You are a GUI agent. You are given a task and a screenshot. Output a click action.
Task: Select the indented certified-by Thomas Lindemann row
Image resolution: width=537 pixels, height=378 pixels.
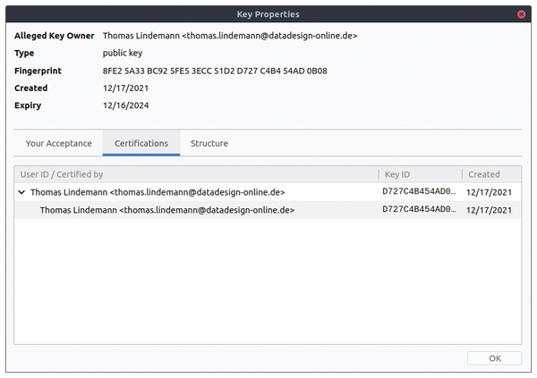click(268, 210)
